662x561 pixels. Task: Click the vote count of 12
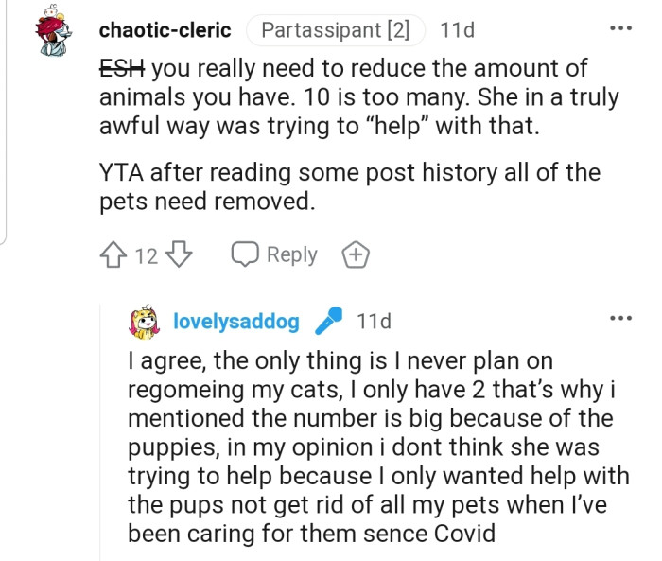click(146, 255)
